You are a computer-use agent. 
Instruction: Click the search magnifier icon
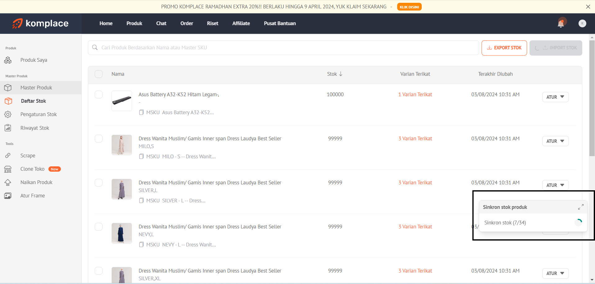click(x=95, y=47)
